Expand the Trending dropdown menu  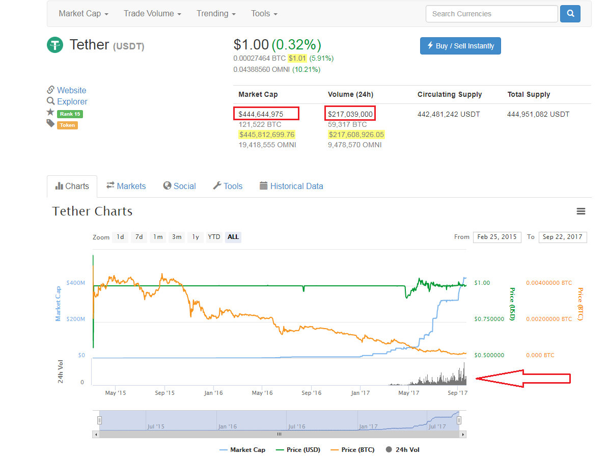click(216, 14)
